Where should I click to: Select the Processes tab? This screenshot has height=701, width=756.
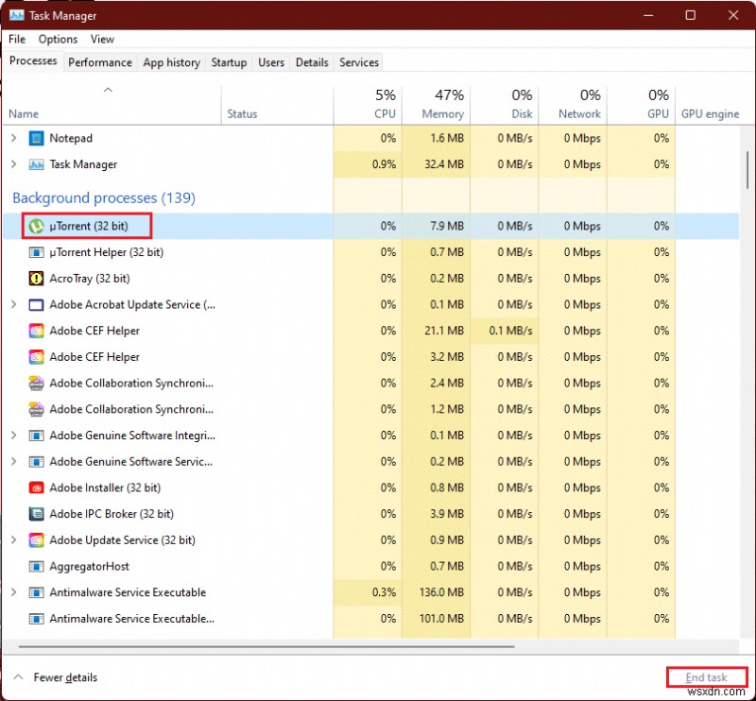coord(33,61)
